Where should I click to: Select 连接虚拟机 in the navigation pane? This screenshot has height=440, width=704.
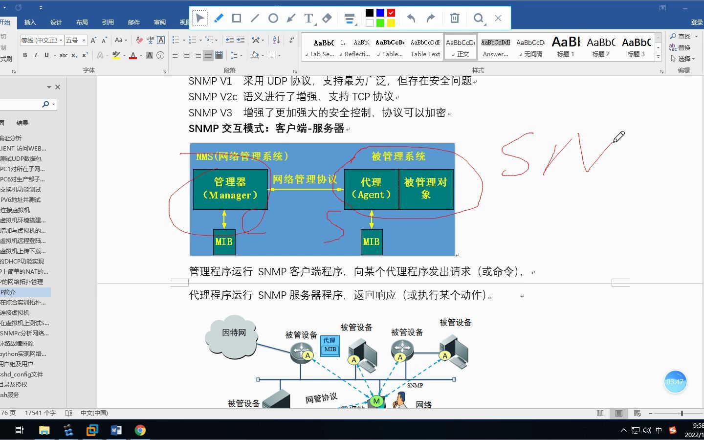[18, 210]
